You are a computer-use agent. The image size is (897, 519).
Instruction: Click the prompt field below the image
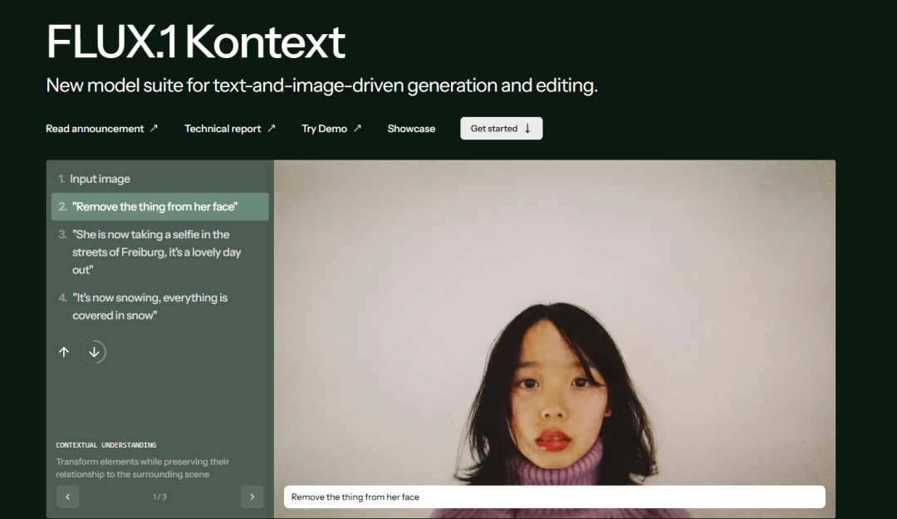tap(554, 497)
